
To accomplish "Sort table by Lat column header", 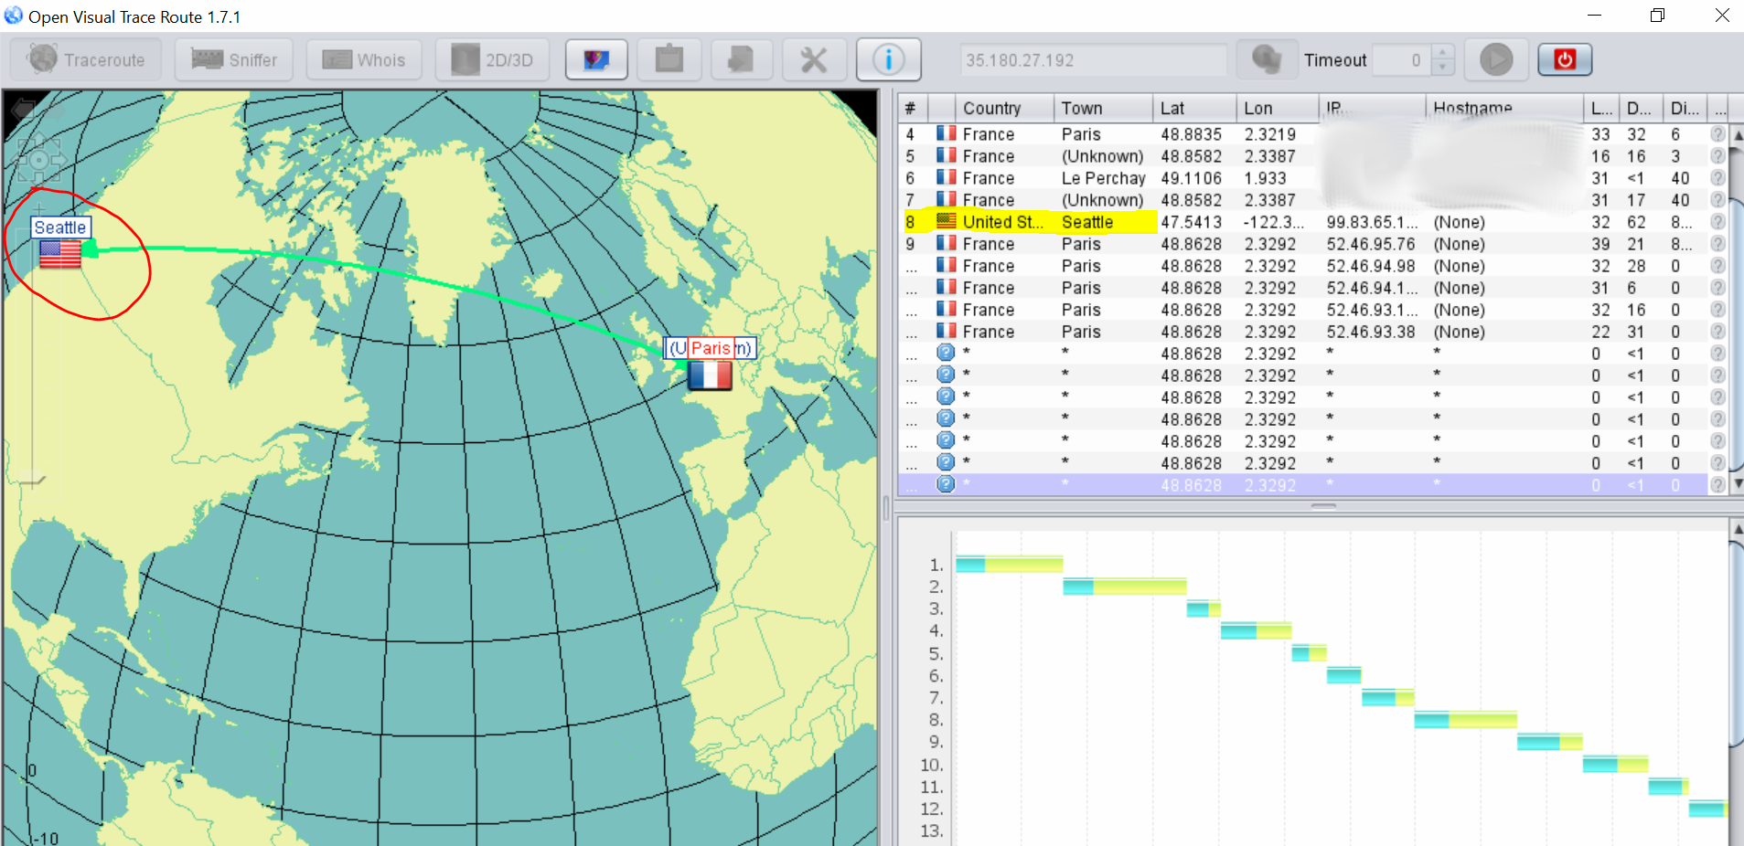I will 1194,108.
